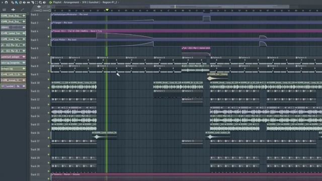This screenshot has height=181, width=322.
Task: Mute Track 16 with its green dot
Action: point(49,138)
